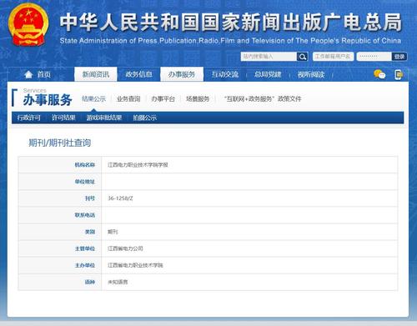Viewport: 417px width, 326px height.
Task: Open the 互动交流 nav item
Action: 225,74
